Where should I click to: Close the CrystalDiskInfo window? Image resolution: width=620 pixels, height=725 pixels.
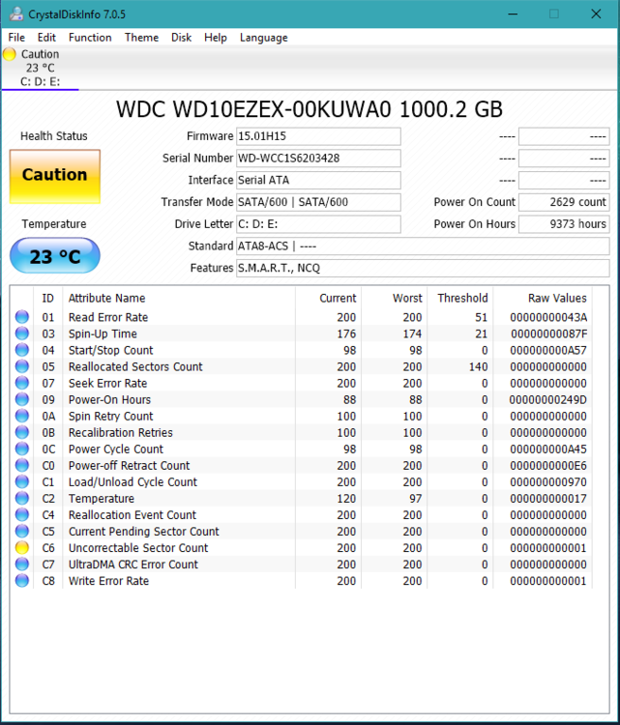pos(596,14)
